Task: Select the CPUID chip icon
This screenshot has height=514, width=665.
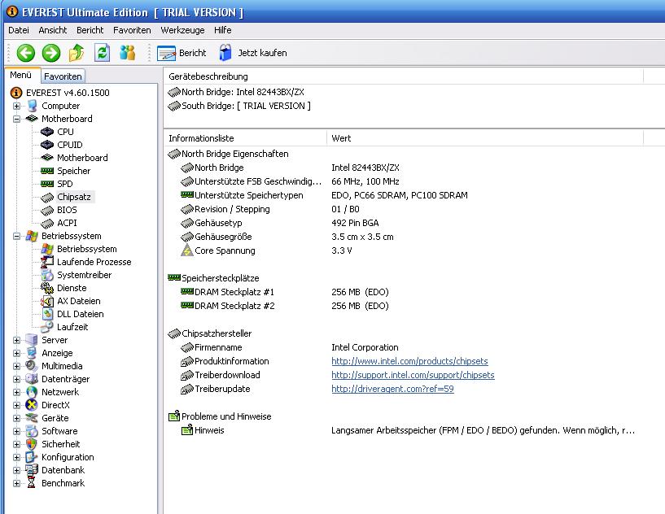Action: point(47,145)
